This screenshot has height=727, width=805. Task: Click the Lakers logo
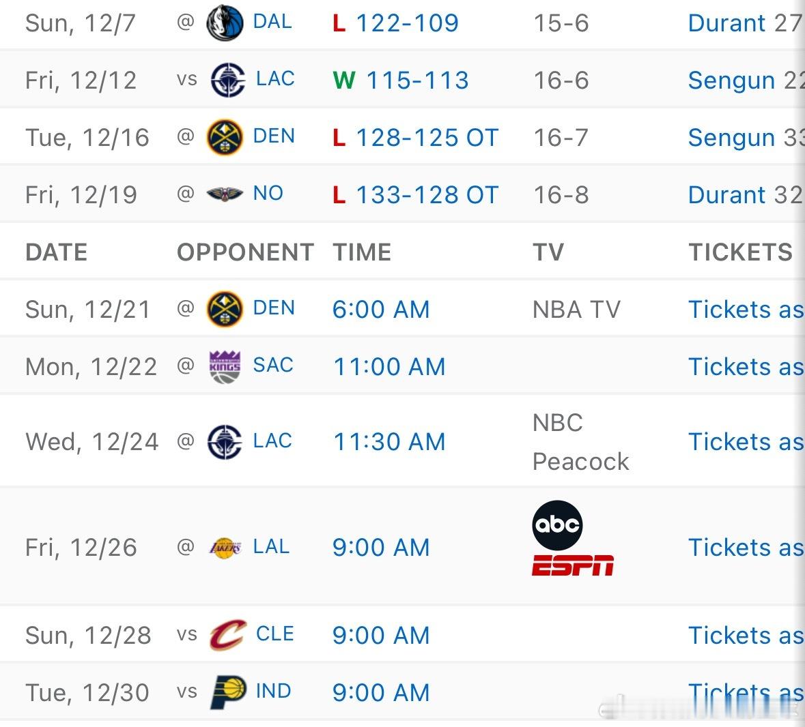[225, 548]
